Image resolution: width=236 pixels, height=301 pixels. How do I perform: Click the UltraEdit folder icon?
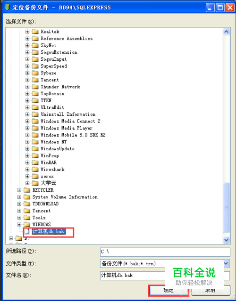pos(35,107)
